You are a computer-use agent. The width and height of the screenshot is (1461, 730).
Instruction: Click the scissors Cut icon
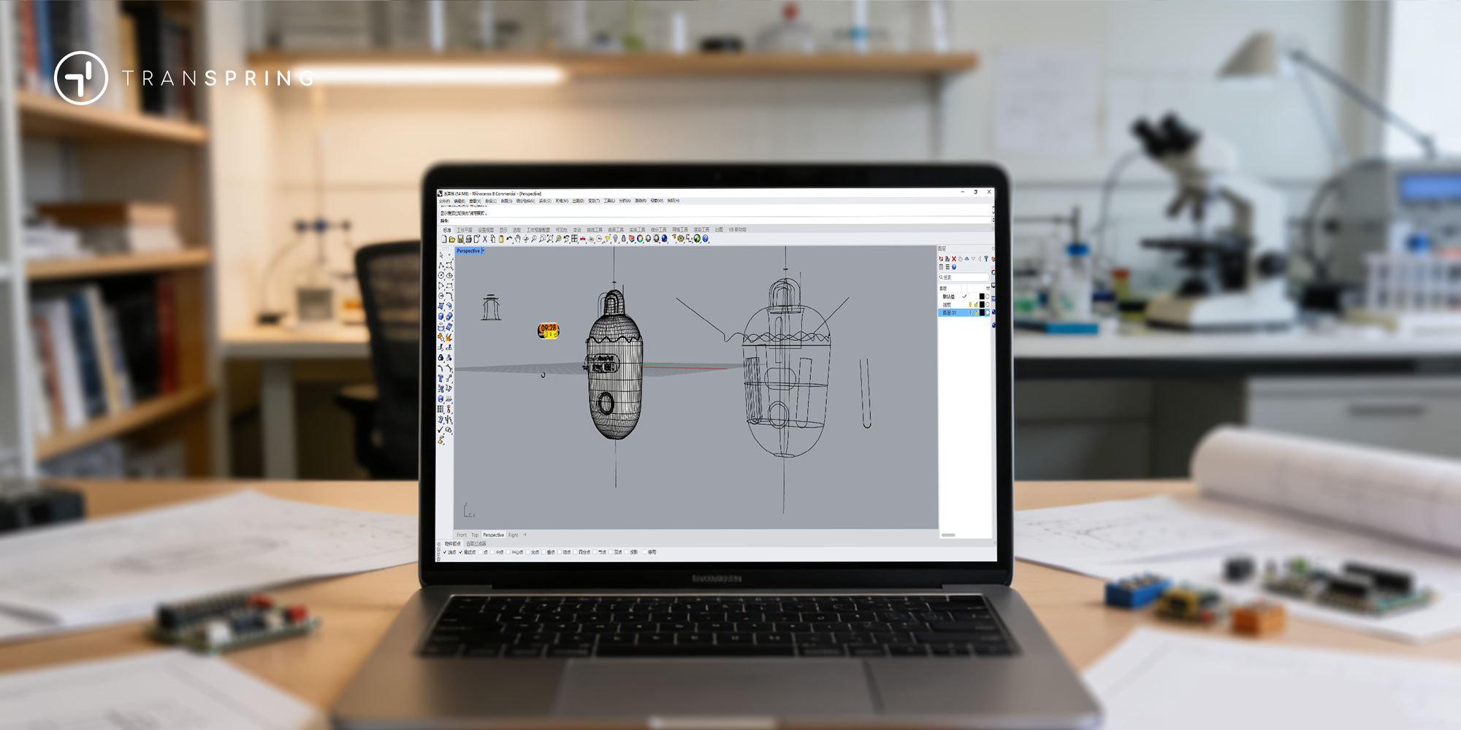tap(484, 239)
